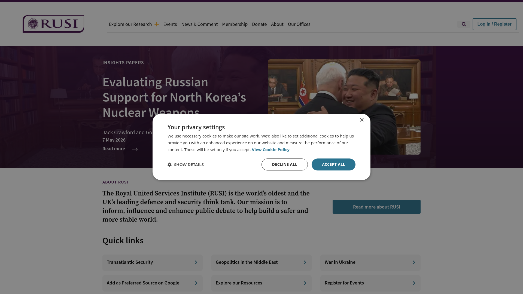This screenshot has height=294, width=523.
Task: Click the Insights Papers label
Action: (123, 63)
